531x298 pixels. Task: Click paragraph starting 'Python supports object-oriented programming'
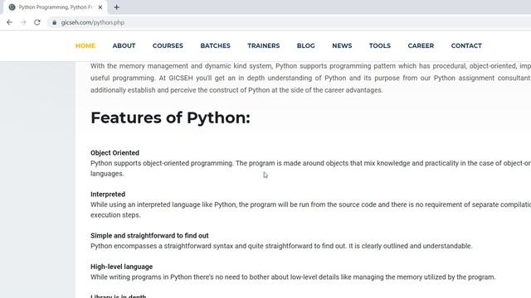tap(310, 168)
